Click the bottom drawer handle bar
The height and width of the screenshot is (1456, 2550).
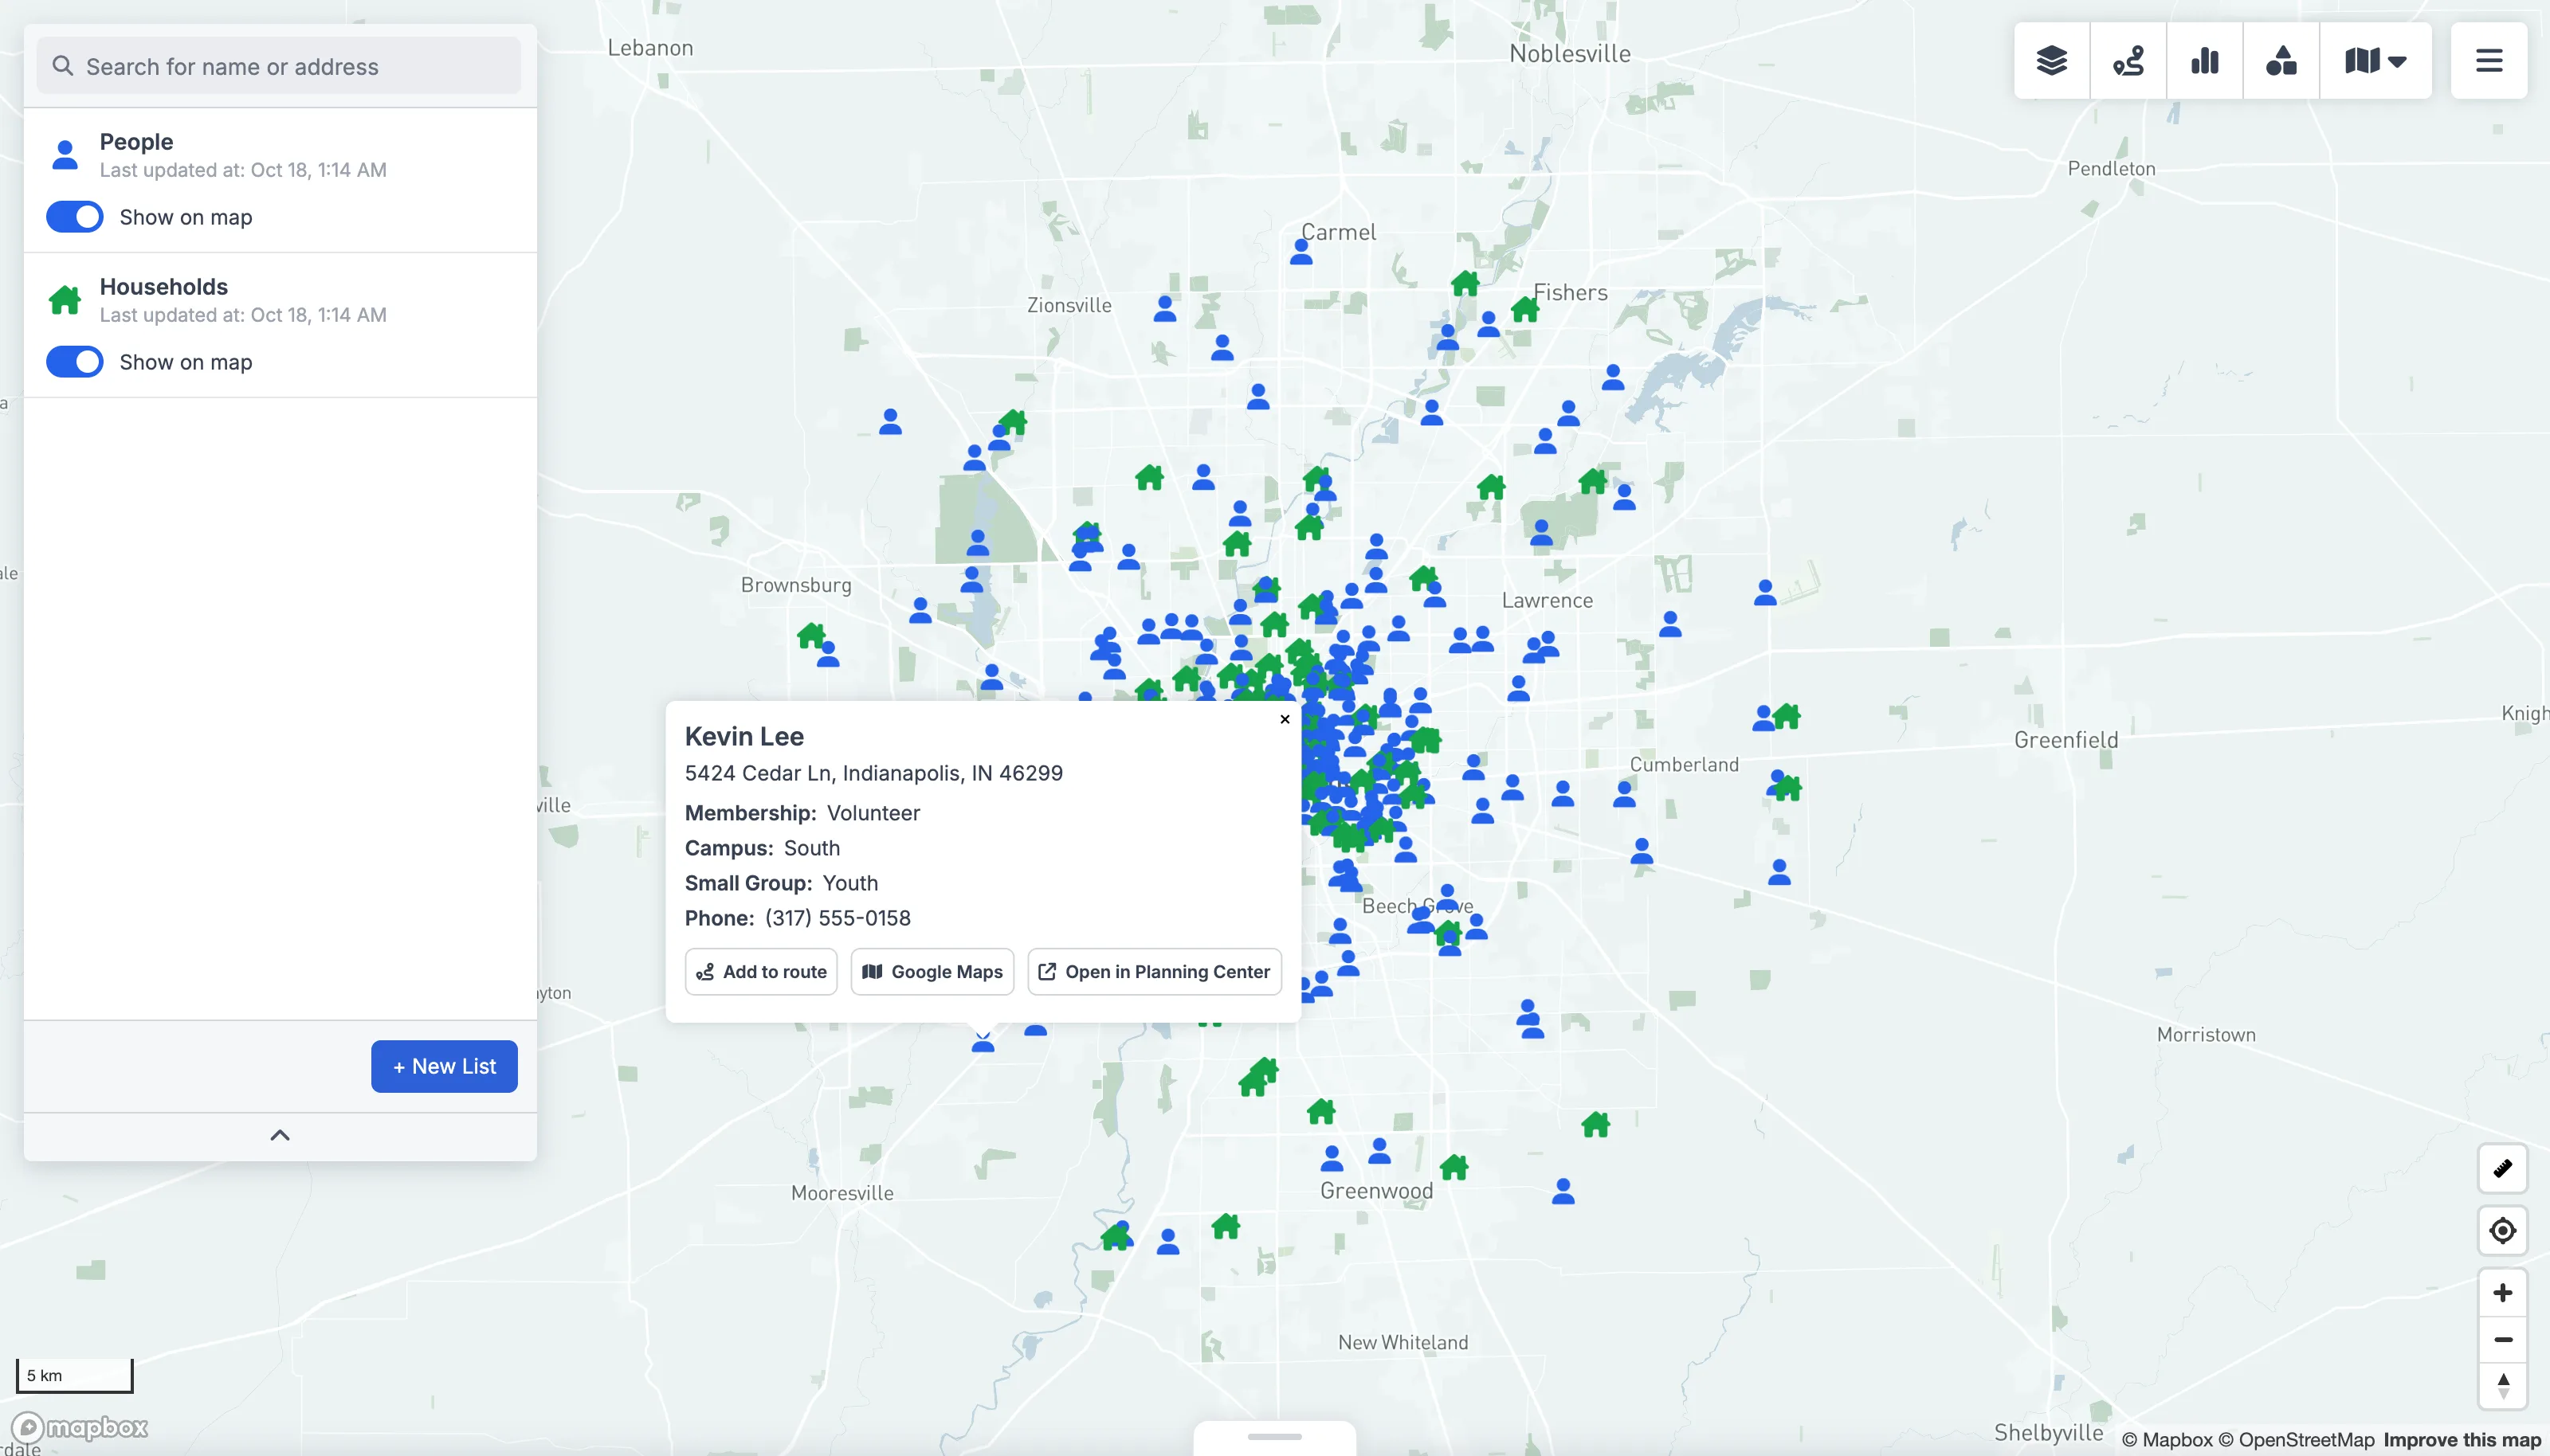tap(1274, 1437)
